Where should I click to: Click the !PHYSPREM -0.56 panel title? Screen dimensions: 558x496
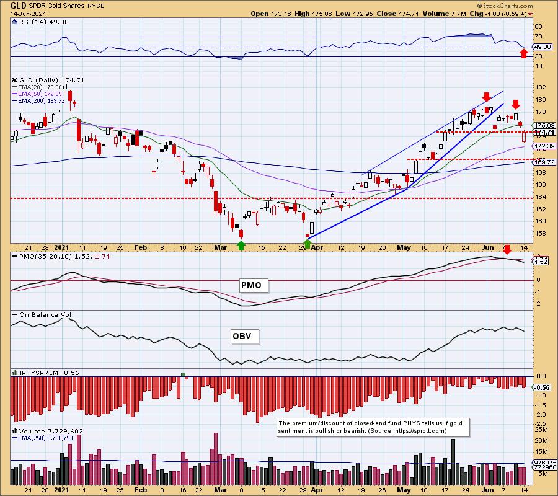(49, 373)
